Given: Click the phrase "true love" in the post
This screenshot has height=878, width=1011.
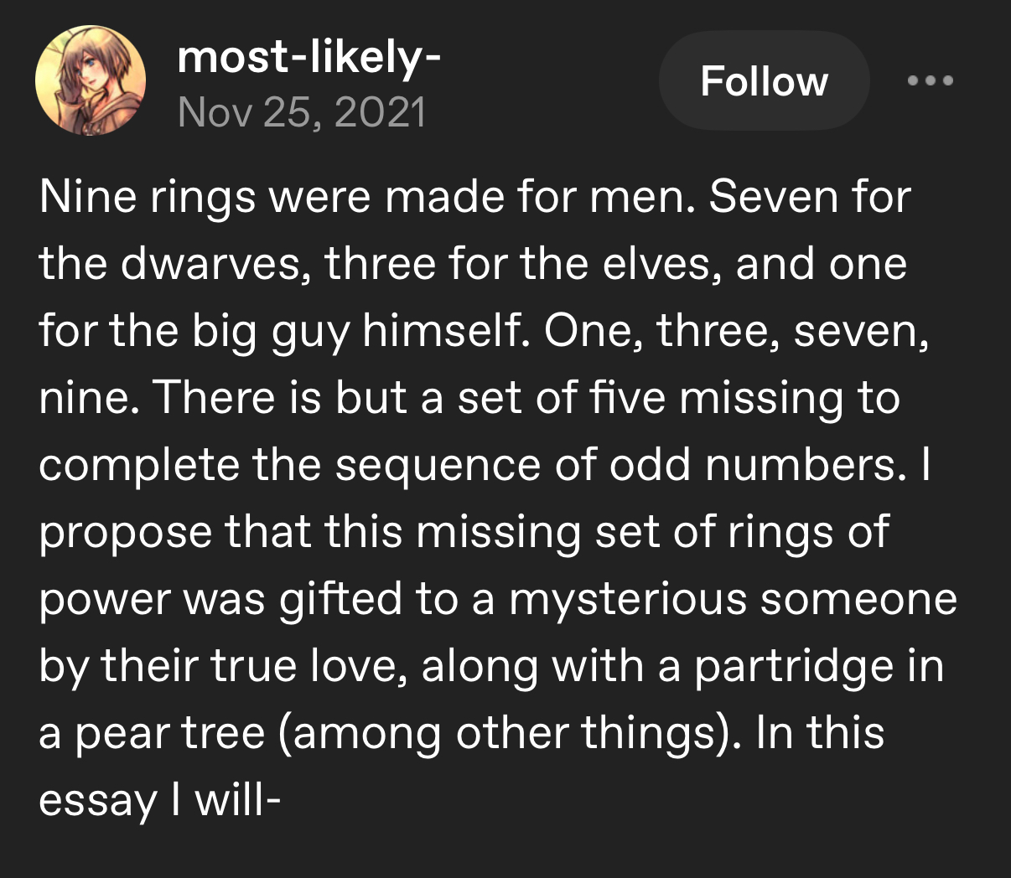Looking at the screenshot, I should pos(308,667).
